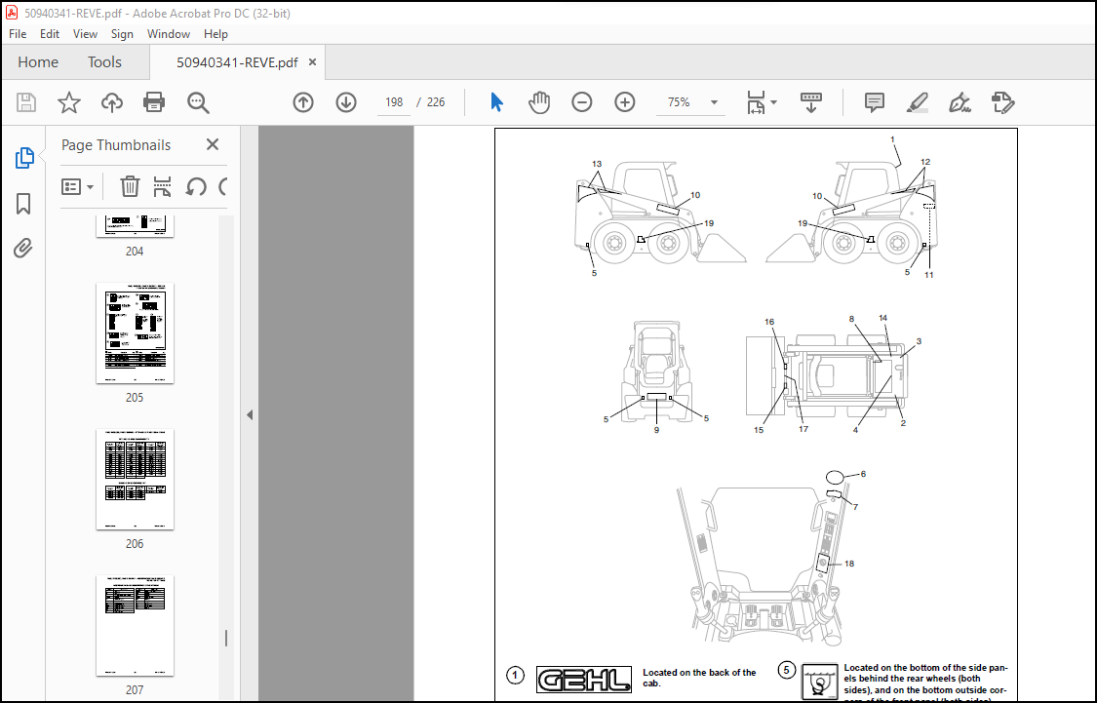Click the scrolling mode keyboard icon
The width and height of the screenshot is (1097, 703).
coord(811,102)
